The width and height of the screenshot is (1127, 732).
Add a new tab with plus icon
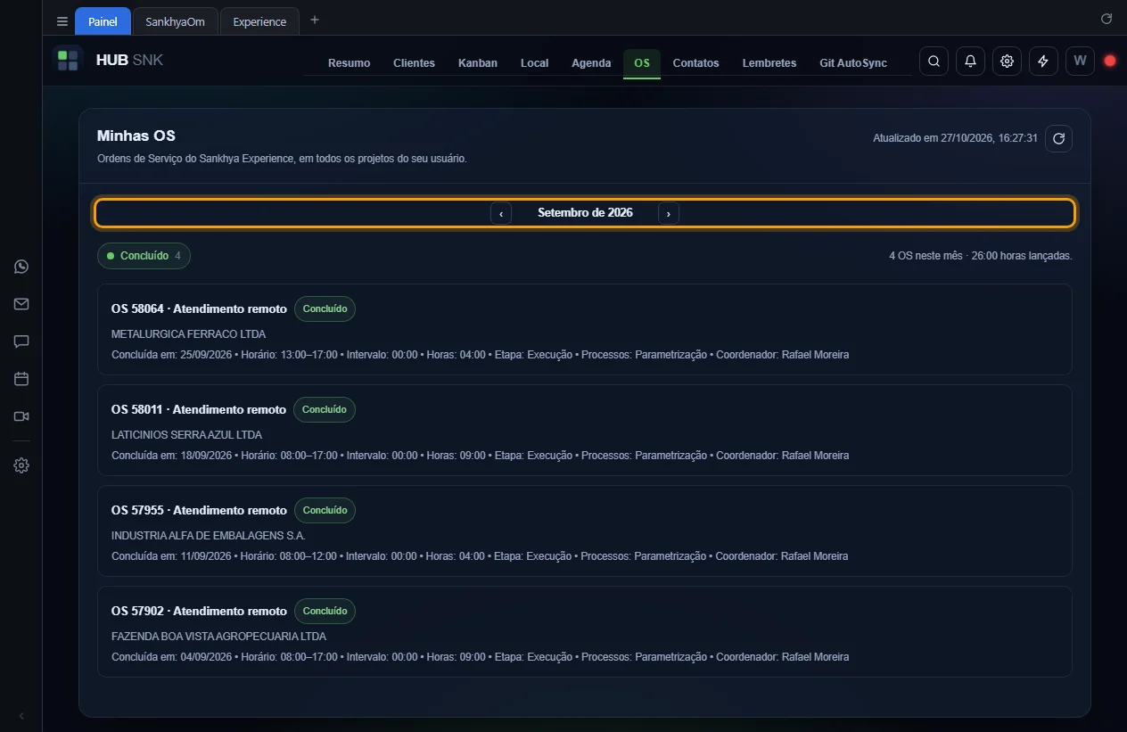pyautogui.click(x=314, y=21)
